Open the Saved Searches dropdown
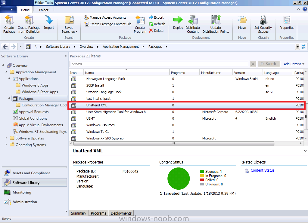This screenshot has width=308, height=223. click(69, 25)
